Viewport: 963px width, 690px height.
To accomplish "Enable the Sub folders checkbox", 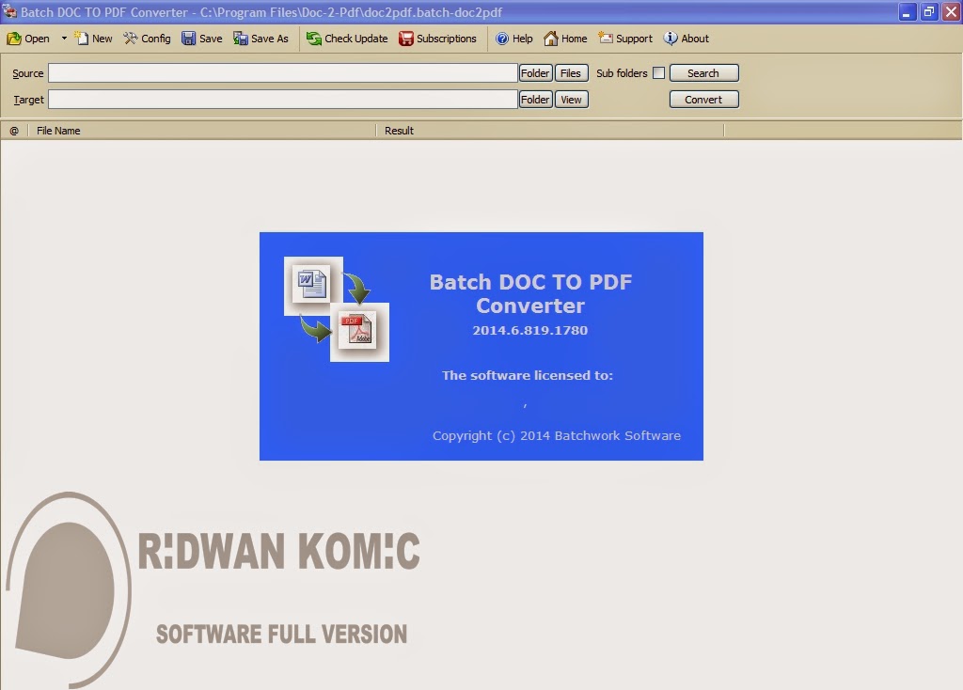I will point(659,73).
